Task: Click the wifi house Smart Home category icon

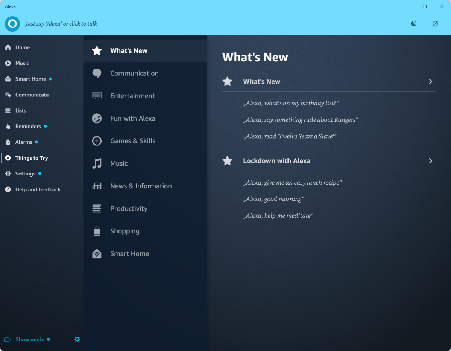Action: (97, 254)
